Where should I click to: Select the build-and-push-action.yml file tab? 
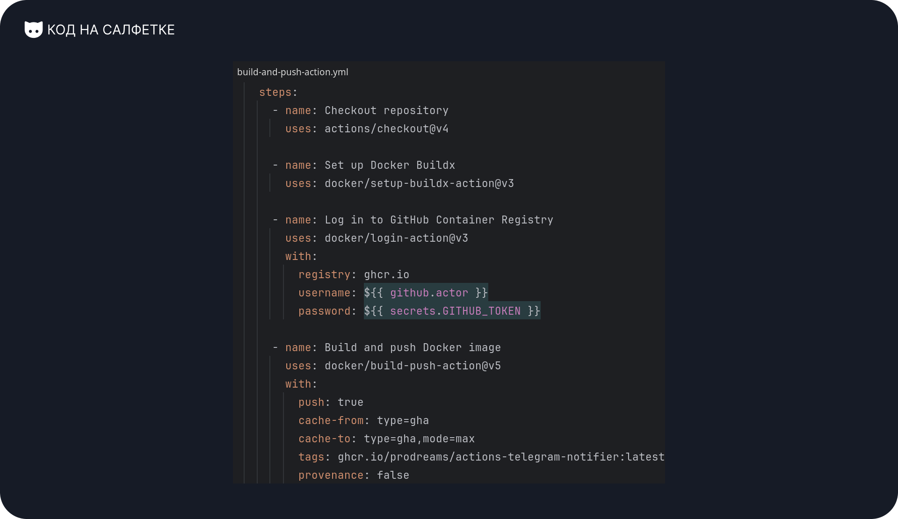[x=293, y=72]
